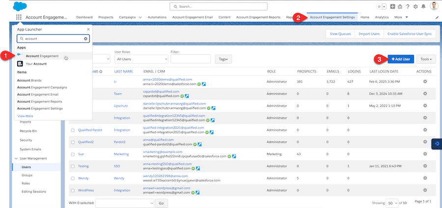Image resolution: width=442 pixels, height=208 pixels.
Task: Click green verified check for anna.li+2020demo
Action: click(199, 84)
